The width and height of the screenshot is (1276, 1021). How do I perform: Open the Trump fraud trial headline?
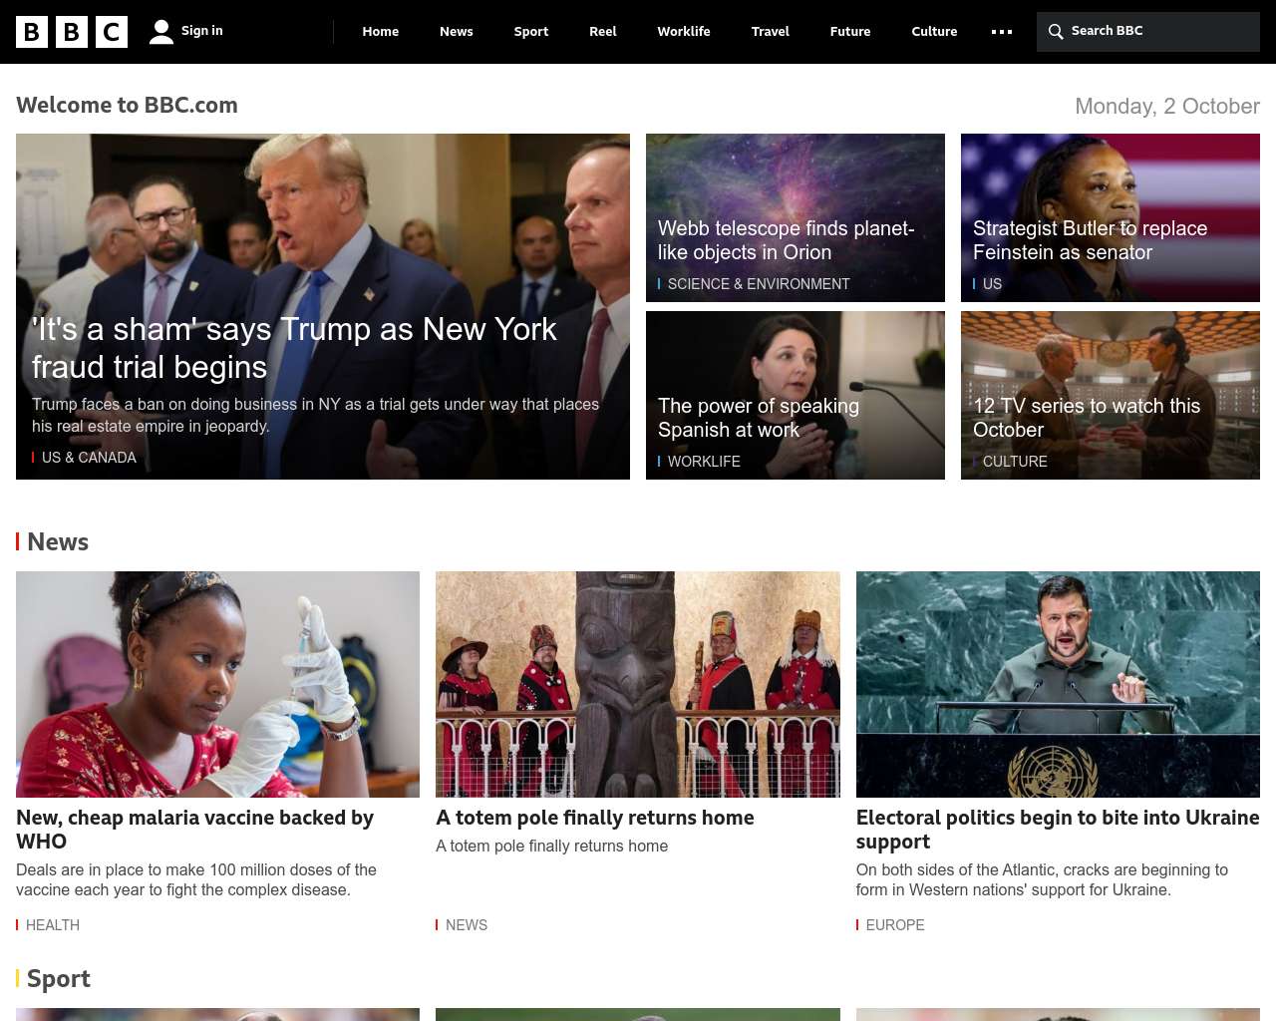tap(294, 348)
